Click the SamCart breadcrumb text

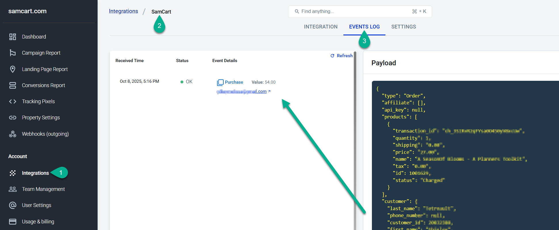click(161, 12)
